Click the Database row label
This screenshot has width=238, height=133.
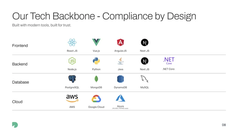(x=21, y=82)
